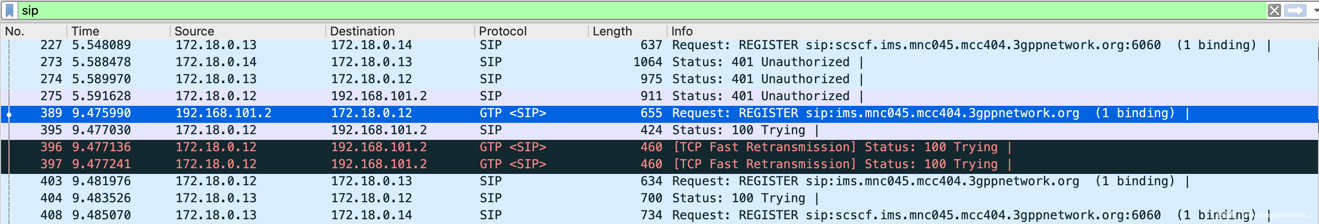Sort by the Protocol column header
This screenshot has height=224, width=1319.
502,31
